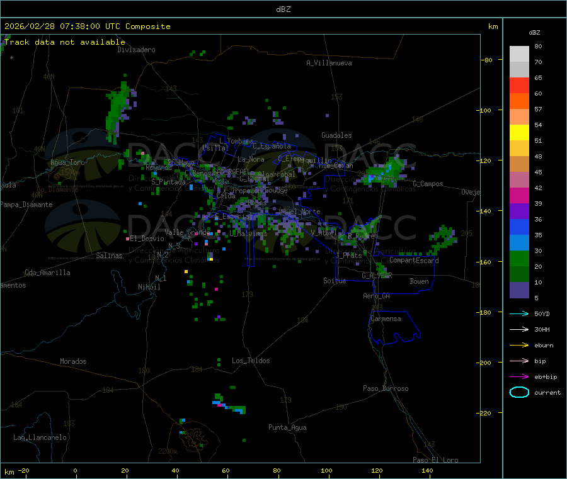Image resolution: width=567 pixels, height=479 pixels.
Task: Click the cyan current ellipse legend icon
Action: 519,392
